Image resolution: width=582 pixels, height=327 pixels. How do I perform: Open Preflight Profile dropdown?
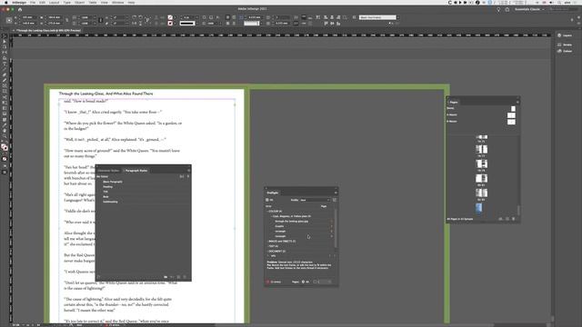pos(315,200)
